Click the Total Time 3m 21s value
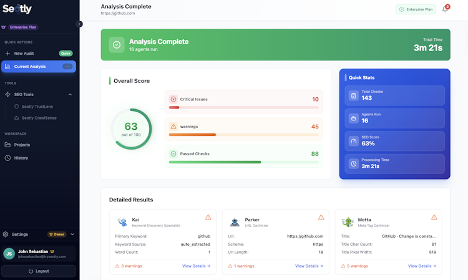Image resolution: width=468 pixels, height=280 pixels. (428, 48)
